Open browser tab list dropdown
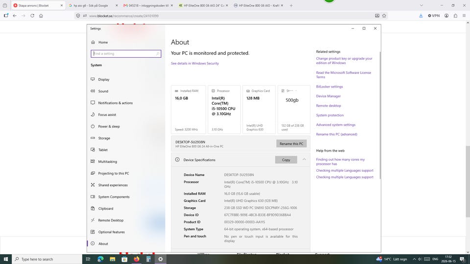This screenshot has width=470, height=264. pos(421,5)
